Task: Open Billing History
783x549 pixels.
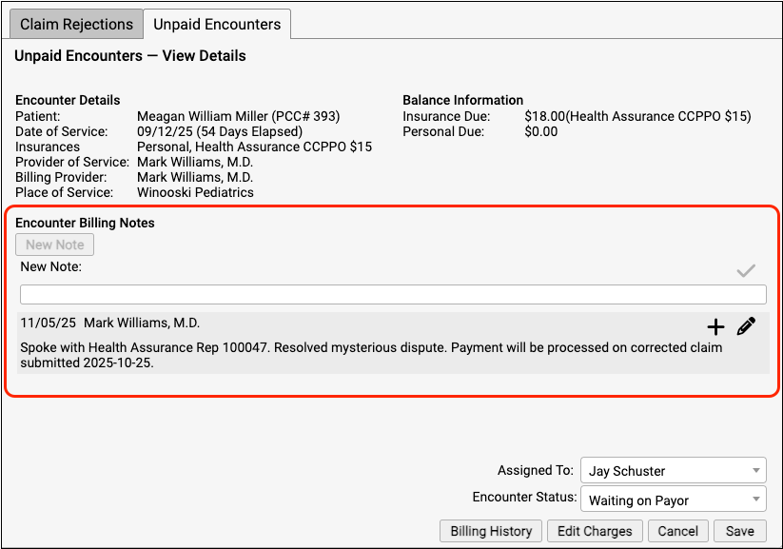Action: 491,531
